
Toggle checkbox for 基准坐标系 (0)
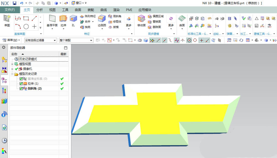tap(21, 79)
